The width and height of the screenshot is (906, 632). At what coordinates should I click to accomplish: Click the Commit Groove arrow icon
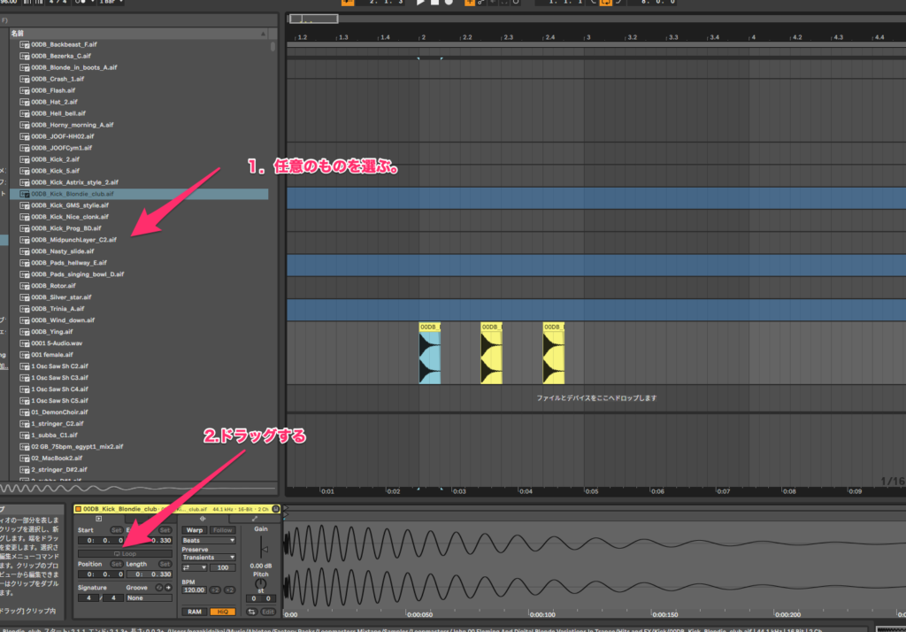[x=168, y=586]
